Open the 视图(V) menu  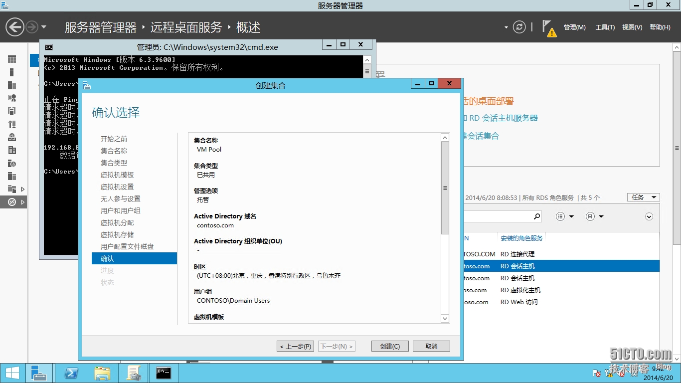coord(632,27)
